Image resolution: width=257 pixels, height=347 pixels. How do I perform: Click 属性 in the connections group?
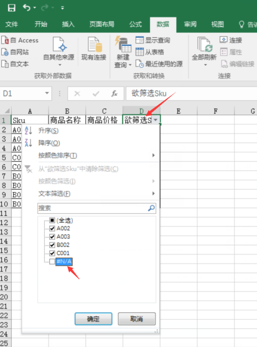[x=231, y=52]
